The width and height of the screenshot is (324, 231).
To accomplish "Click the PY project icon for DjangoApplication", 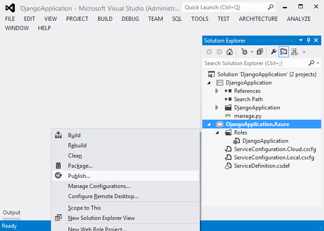I will point(220,83).
